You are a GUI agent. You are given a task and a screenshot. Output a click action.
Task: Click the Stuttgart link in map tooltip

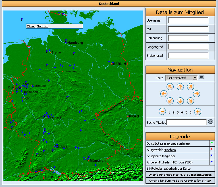[x=42, y=26]
